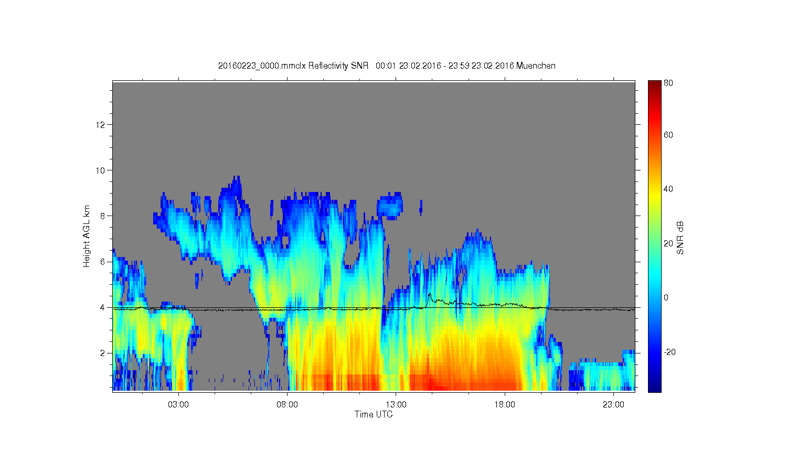Click the 23:00 time tick label
This screenshot has width=787, height=472.
613,405
